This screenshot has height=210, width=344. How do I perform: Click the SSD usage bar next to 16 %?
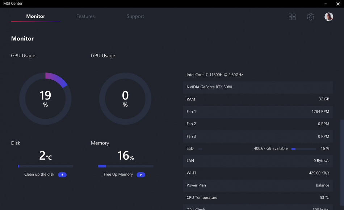[x=303, y=148]
